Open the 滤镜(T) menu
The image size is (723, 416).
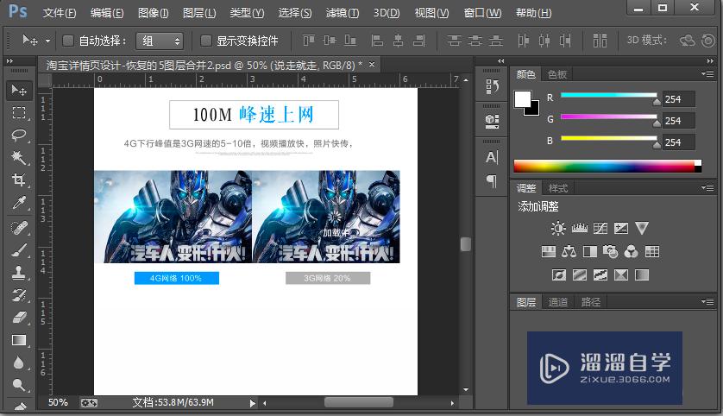343,13
